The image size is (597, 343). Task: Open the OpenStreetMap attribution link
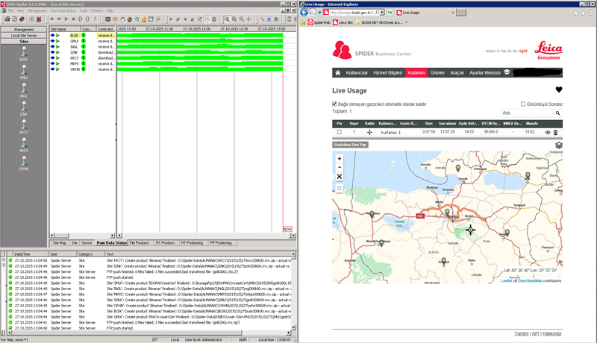point(530,280)
